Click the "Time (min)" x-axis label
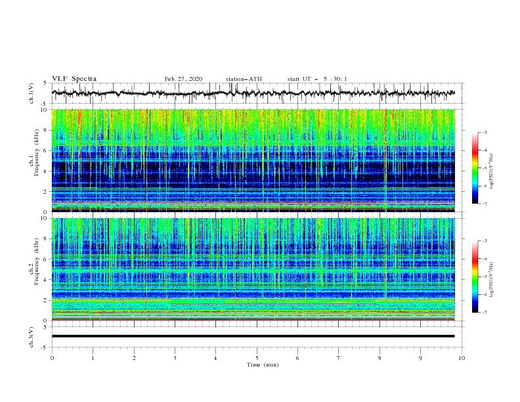This screenshot has width=520, height=402. 263,365
